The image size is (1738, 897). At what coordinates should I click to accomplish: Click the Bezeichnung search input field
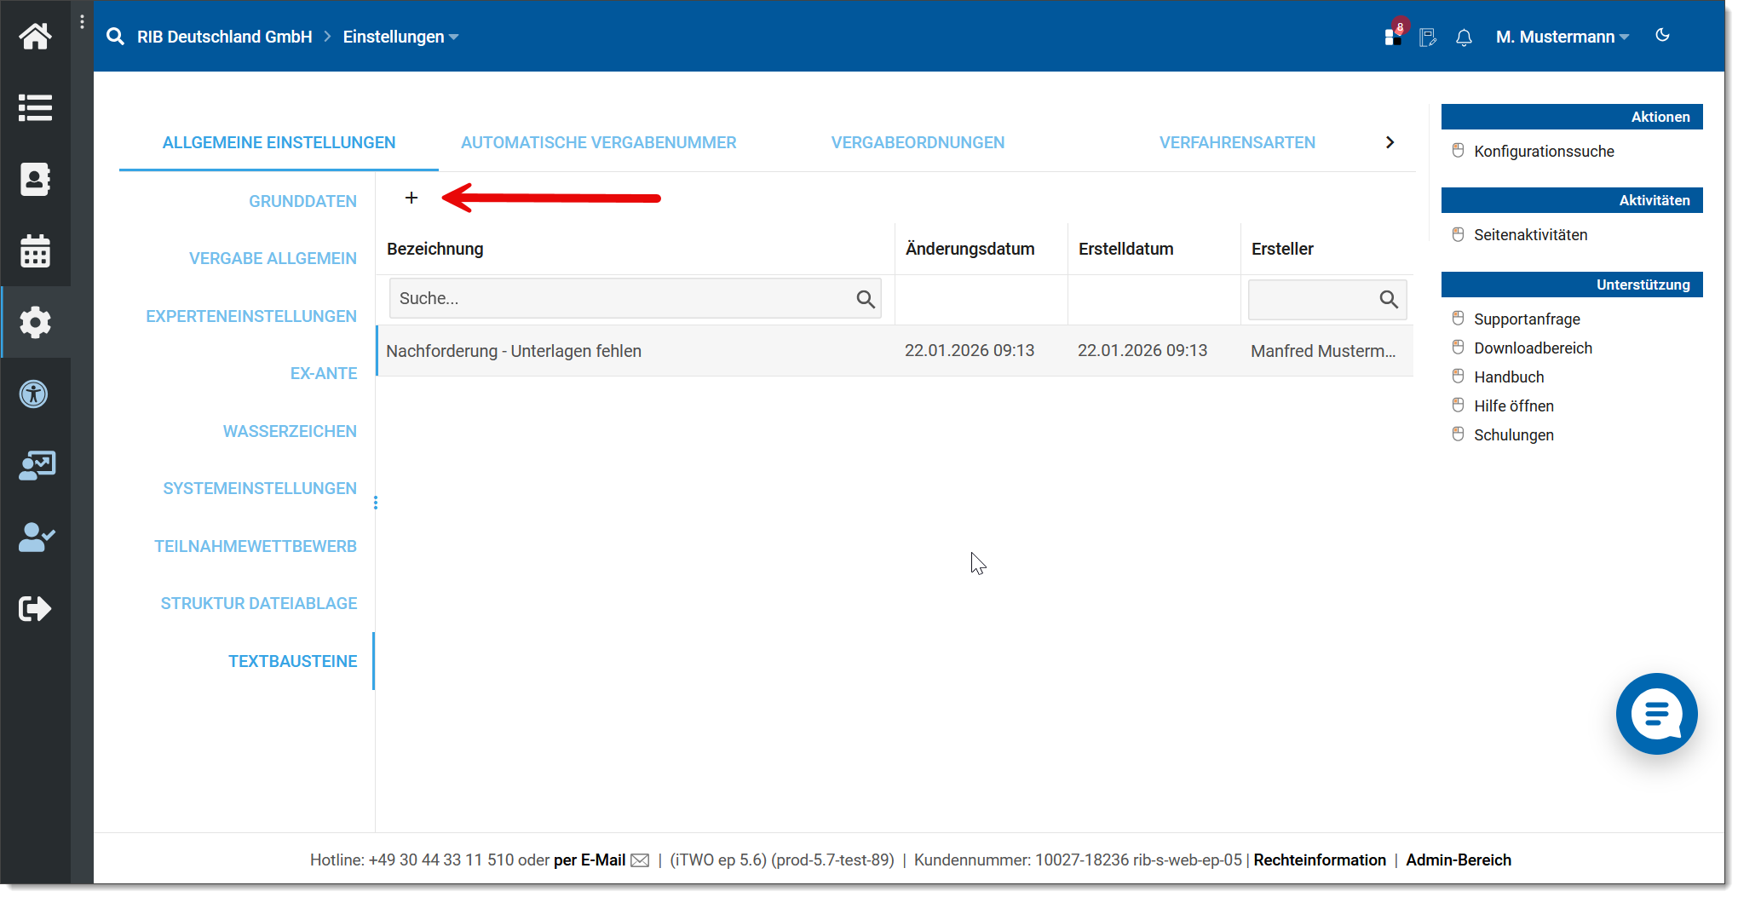624,299
